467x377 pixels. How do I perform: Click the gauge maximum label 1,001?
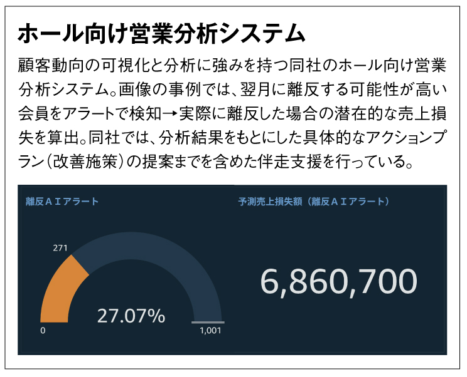point(210,331)
